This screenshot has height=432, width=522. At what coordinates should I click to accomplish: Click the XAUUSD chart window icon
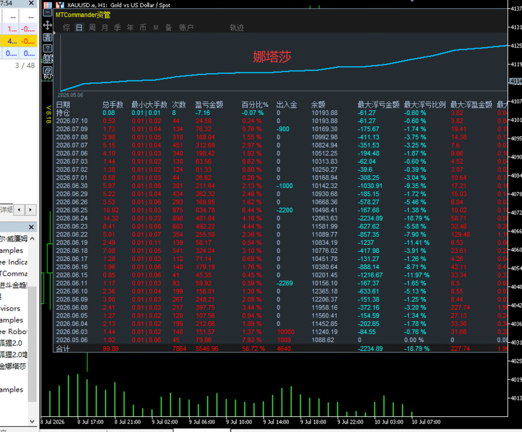point(60,5)
